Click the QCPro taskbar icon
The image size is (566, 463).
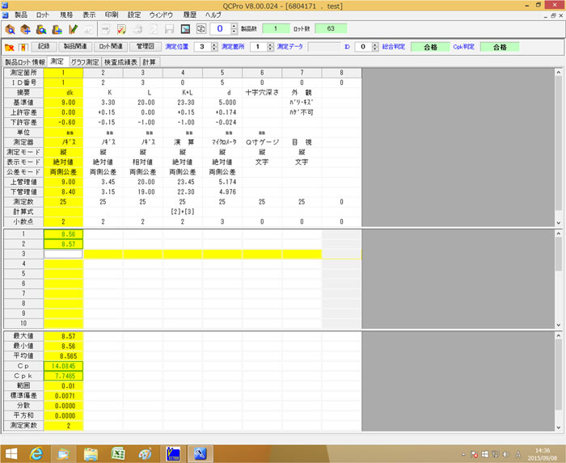200,453
